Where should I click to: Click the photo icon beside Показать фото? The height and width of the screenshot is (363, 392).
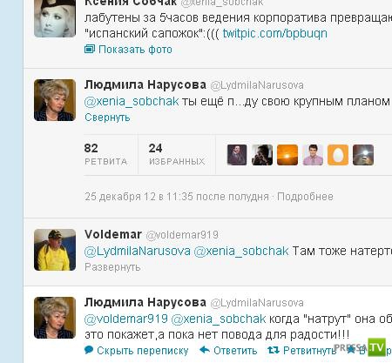click(90, 49)
